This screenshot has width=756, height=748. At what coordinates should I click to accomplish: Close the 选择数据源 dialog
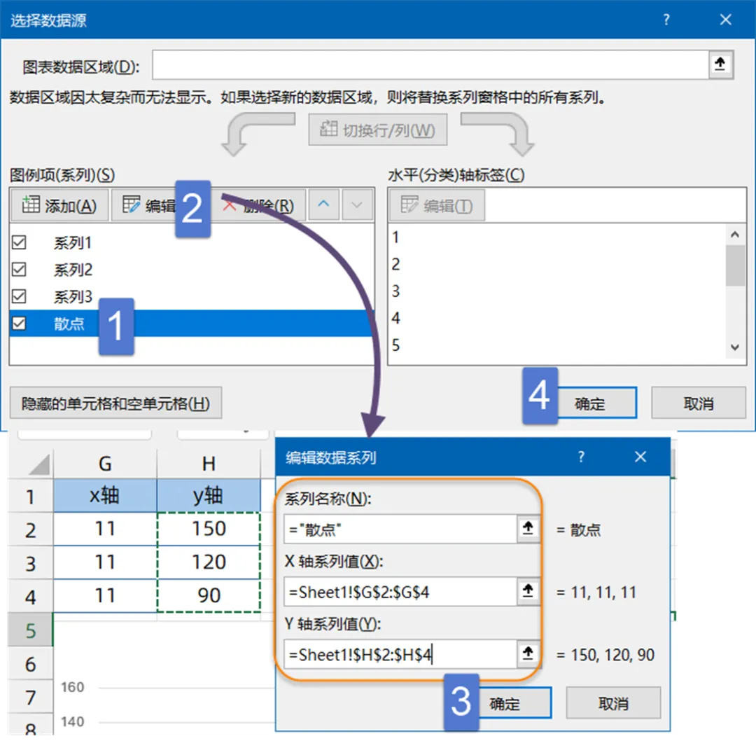click(x=725, y=20)
